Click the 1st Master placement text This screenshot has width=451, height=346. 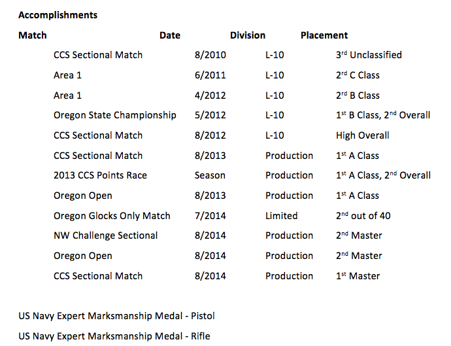click(358, 276)
